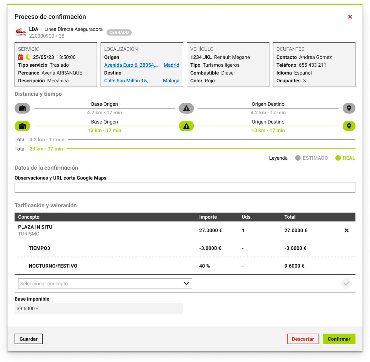Click the CERRADO status badge

119,33
